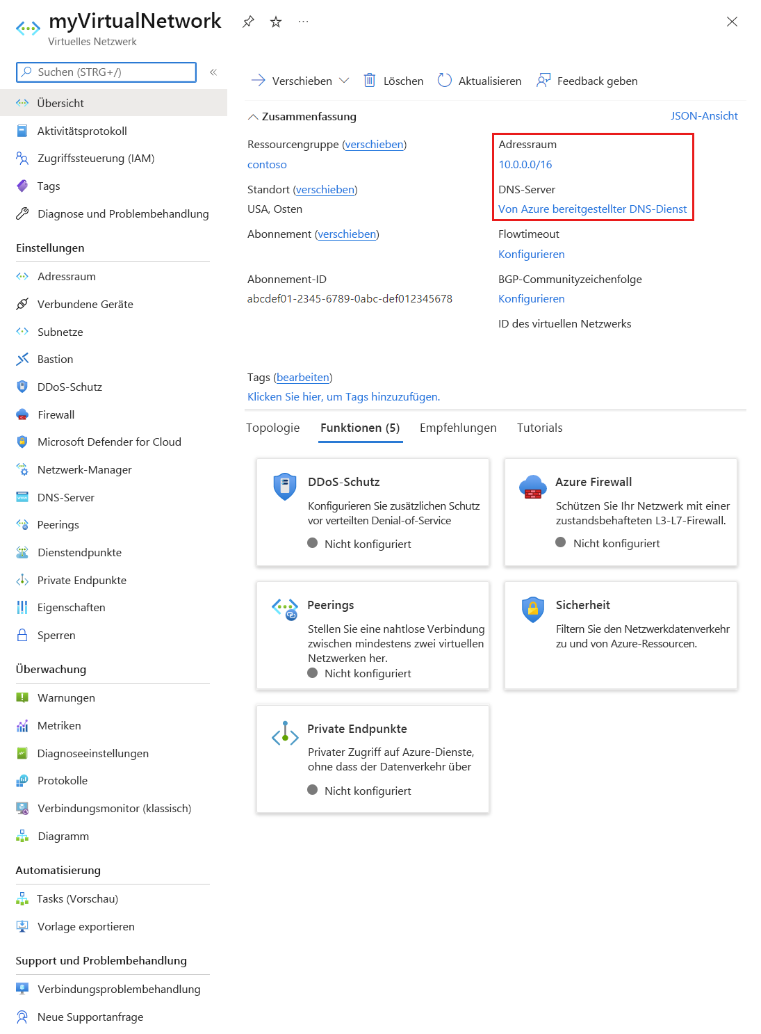Click verschieben link next to Ressourcengruppe
The height and width of the screenshot is (1034, 761).
point(375,145)
